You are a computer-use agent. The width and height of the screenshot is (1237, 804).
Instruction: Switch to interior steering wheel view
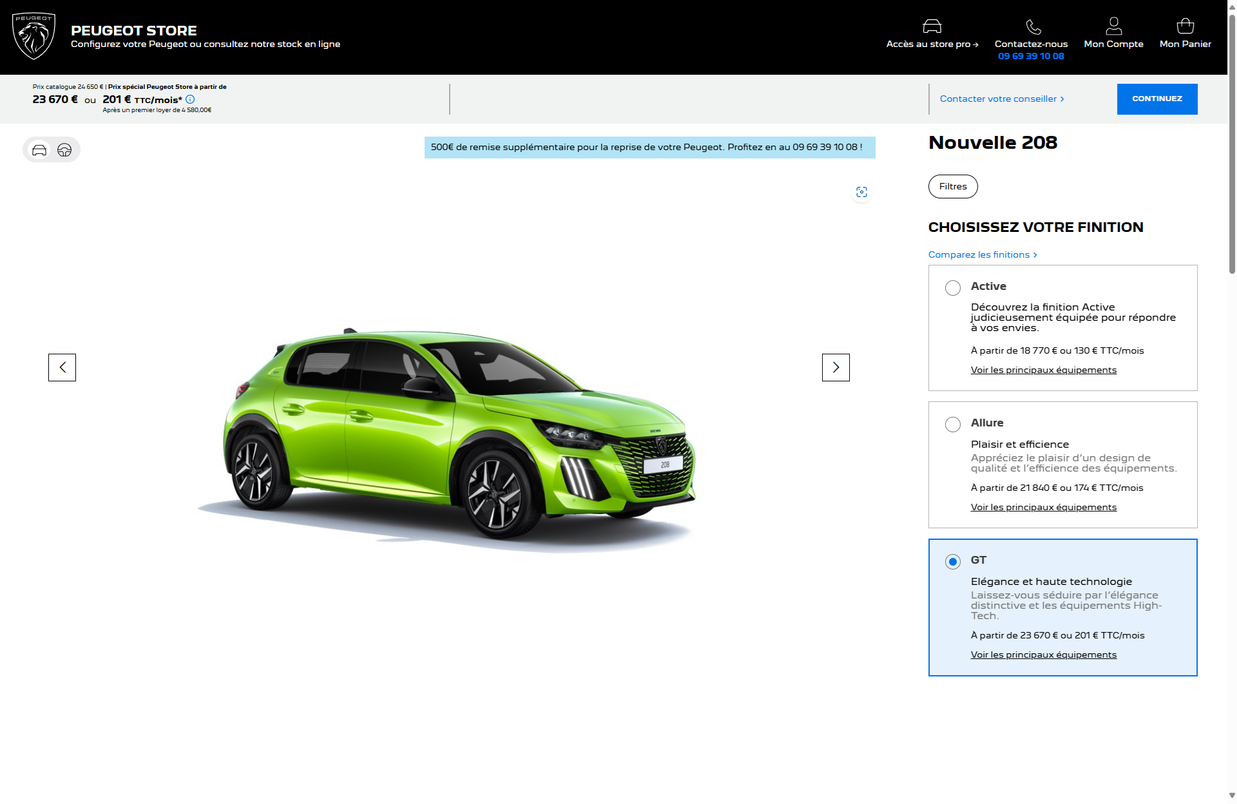[64, 150]
